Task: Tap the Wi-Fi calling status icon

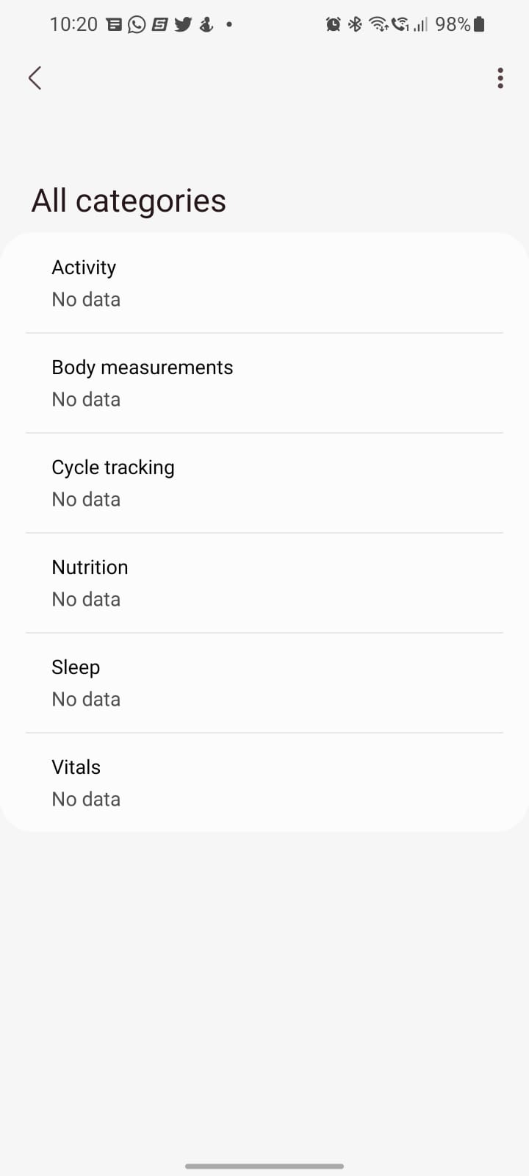Action: (400, 24)
